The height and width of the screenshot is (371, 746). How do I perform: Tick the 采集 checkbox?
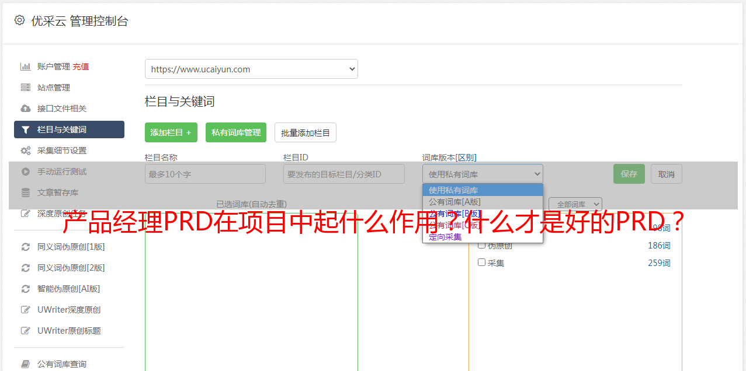[x=481, y=262]
